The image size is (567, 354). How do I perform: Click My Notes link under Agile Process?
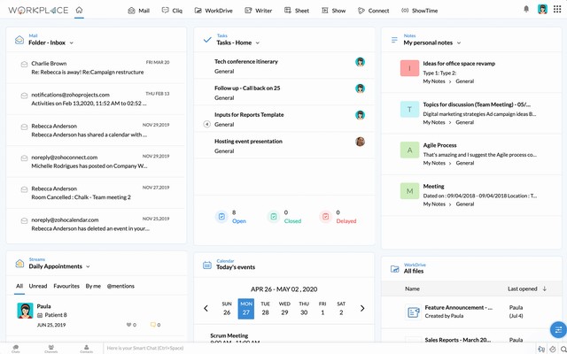(434, 163)
